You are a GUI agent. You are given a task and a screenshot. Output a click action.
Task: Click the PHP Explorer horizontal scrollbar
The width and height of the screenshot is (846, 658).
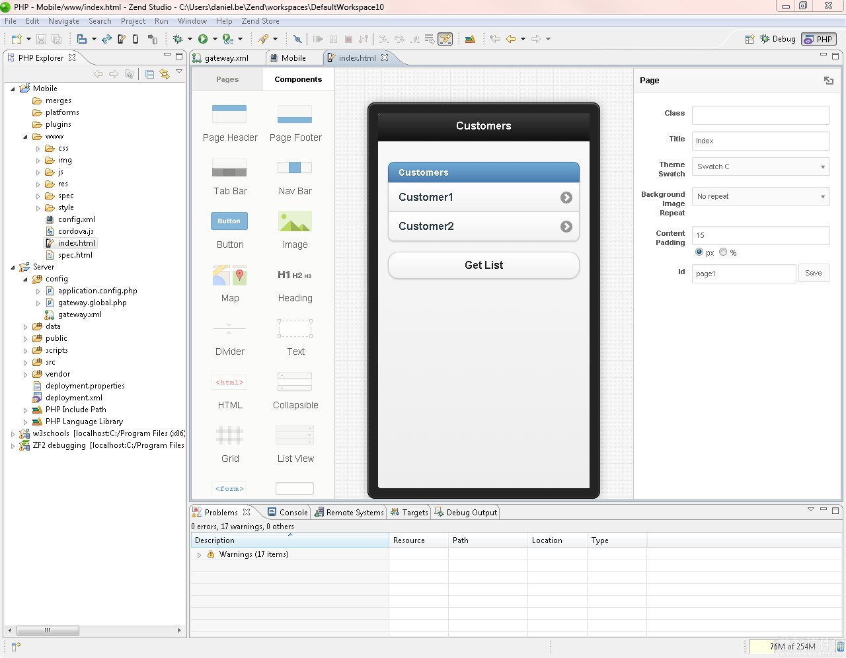pos(48,630)
